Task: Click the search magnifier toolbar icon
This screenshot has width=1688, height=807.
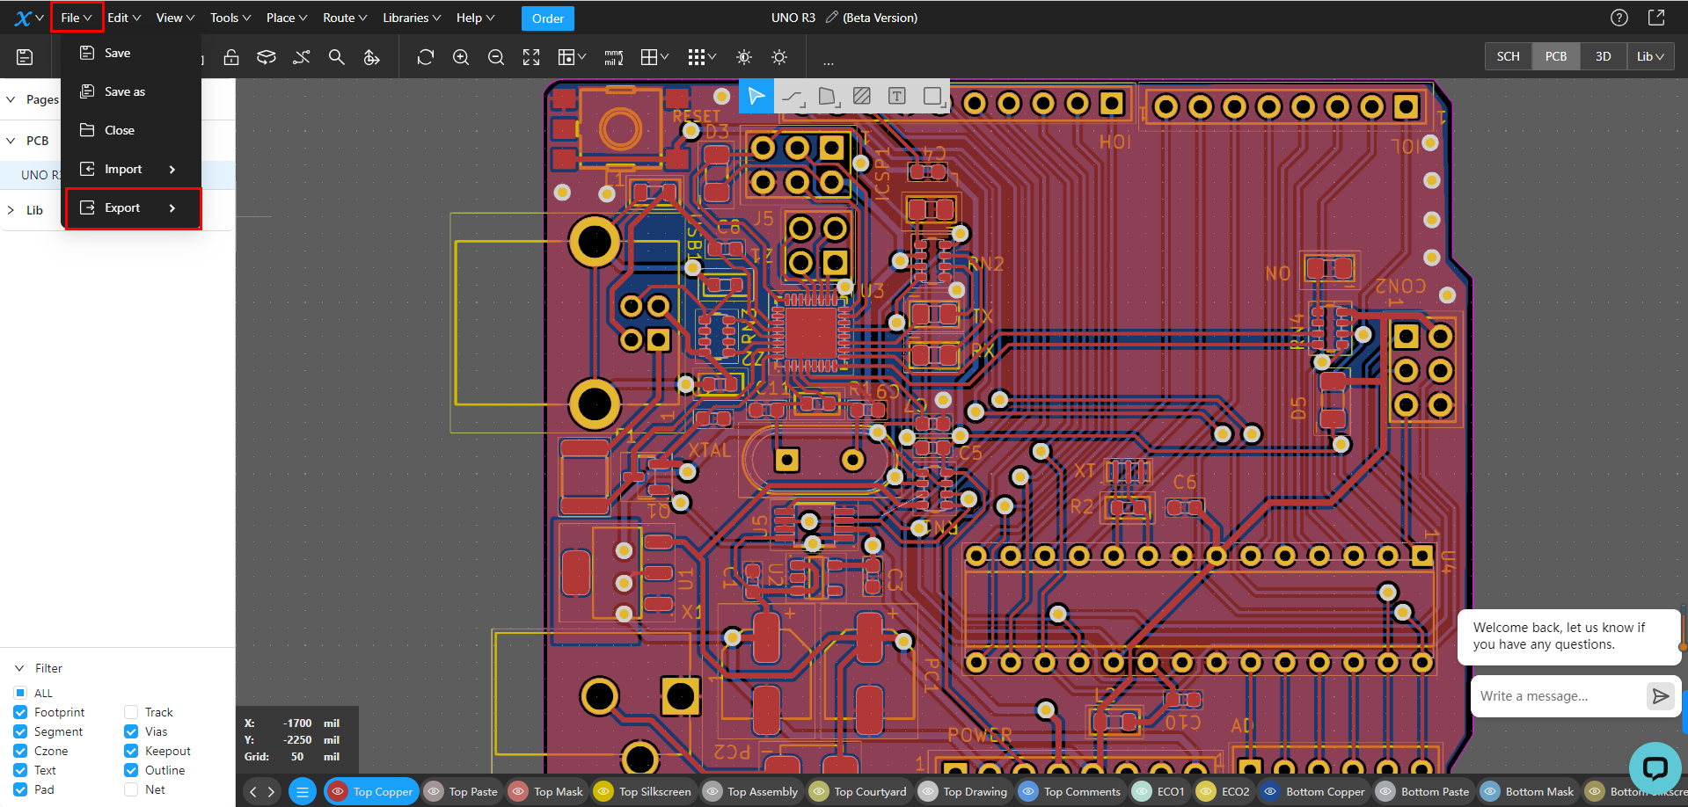Action: (x=336, y=57)
